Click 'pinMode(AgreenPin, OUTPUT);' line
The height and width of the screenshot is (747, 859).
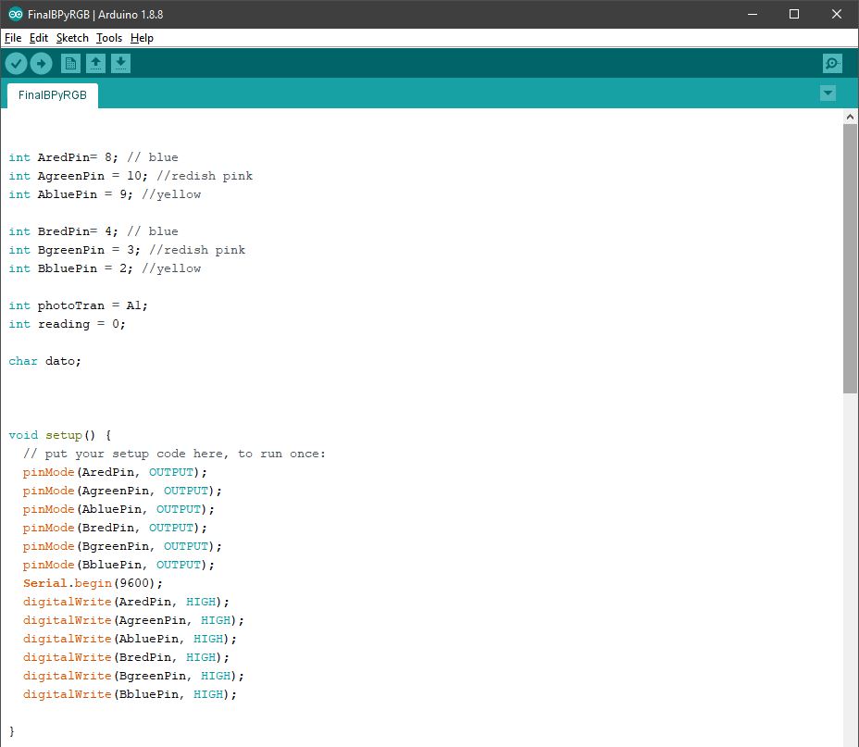click(x=122, y=492)
